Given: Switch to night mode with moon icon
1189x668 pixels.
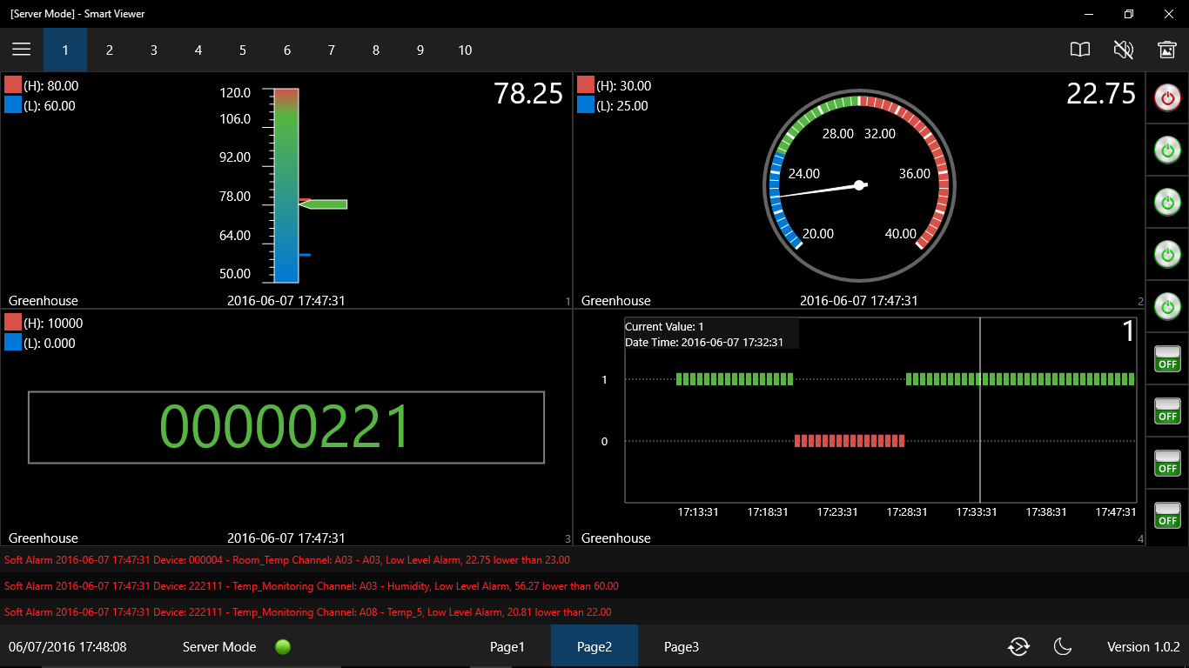Looking at the screenshot, I should 1063,646.
